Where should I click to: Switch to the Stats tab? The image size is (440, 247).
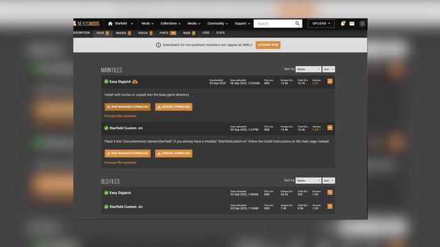pos(220,33)
